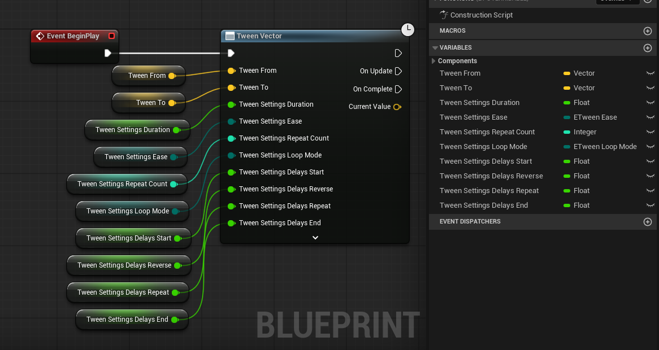Click output pin of Tween Settings Delays Start getter

178,238
